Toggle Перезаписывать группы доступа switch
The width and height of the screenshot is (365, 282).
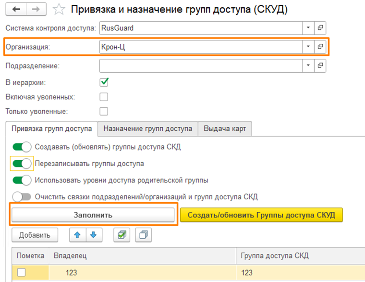click(22, 164)
